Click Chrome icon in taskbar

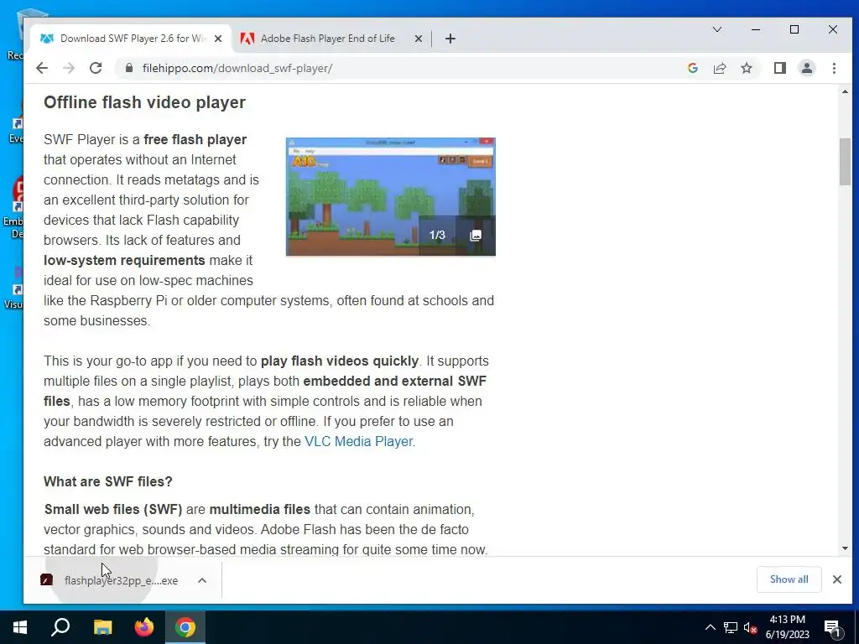point(185,627)
